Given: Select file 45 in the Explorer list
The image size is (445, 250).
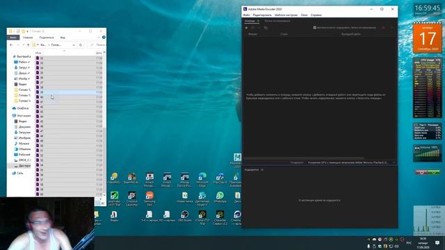Looking at the screenshot, I should (x=69, y=122).
